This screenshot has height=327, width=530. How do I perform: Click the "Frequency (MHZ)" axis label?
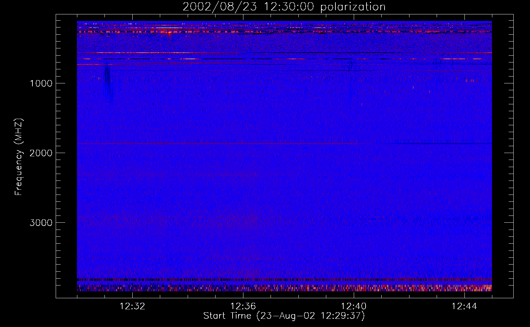click(19, 157)
